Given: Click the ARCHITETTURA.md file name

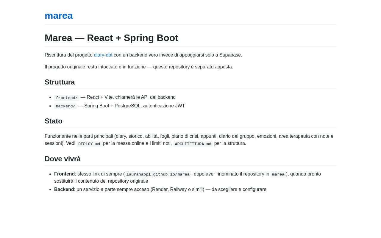Looking at the screenshot, I should [x=193, y=144].
